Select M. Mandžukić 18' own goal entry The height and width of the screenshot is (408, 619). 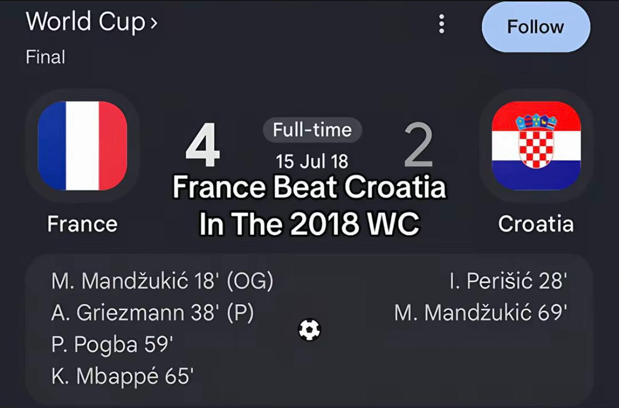pos(162,282)
